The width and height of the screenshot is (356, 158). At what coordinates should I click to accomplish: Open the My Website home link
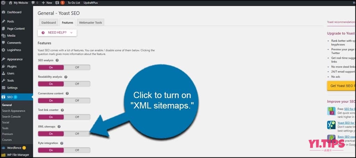[18, 3]
